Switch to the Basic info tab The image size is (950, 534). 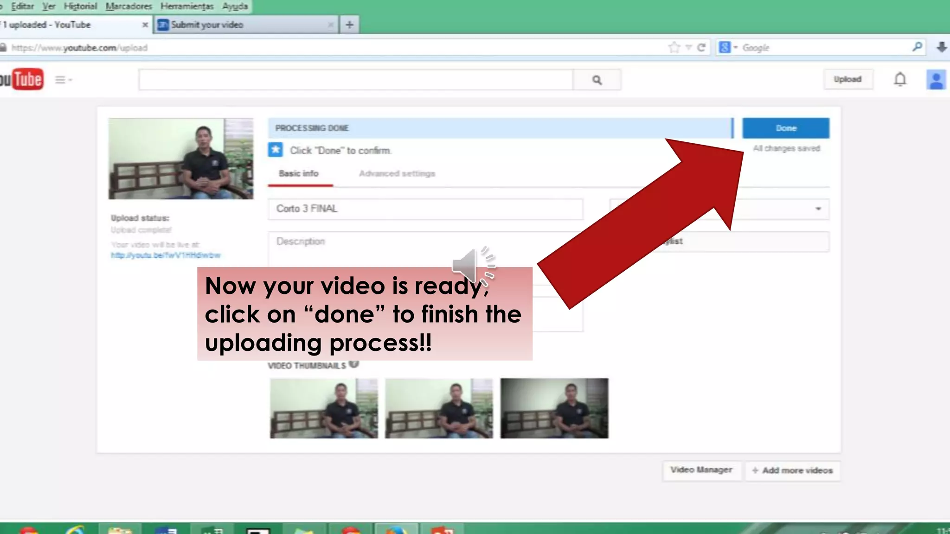299,173
